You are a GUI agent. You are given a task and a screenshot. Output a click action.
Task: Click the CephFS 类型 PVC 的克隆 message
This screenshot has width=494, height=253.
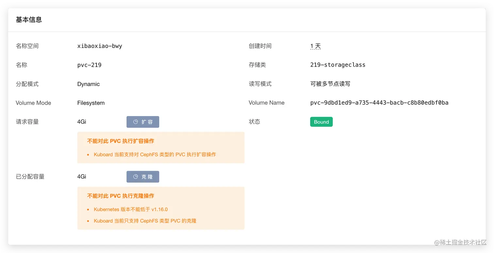(145, 221)
